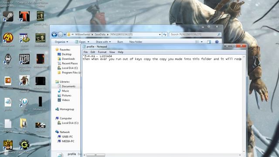Open Notepad Edit menu

click(x=93, y=52)
